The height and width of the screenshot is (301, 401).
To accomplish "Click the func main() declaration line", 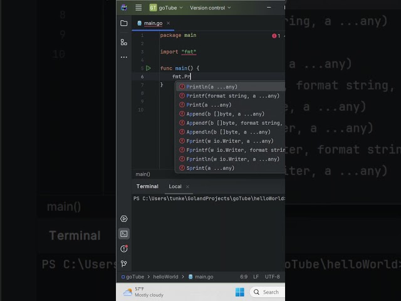I will (180, 68).
